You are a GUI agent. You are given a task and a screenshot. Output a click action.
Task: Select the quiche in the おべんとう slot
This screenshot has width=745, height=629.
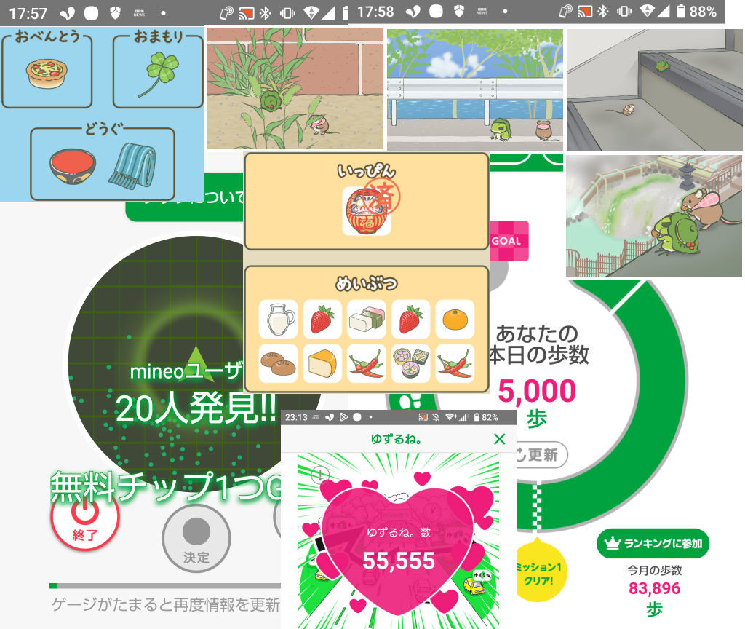[x=47, y=74]
